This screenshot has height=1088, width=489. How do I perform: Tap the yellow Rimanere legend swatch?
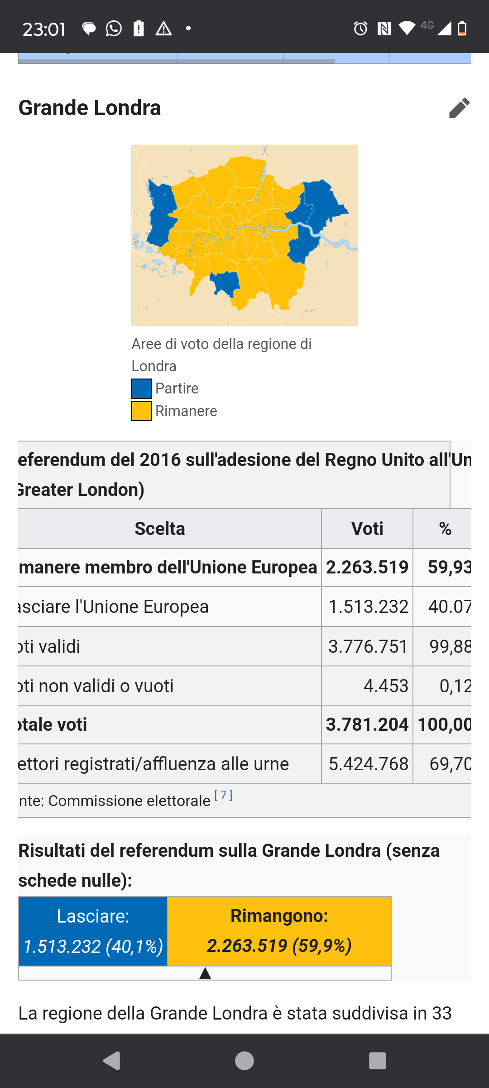coord(141,411)
